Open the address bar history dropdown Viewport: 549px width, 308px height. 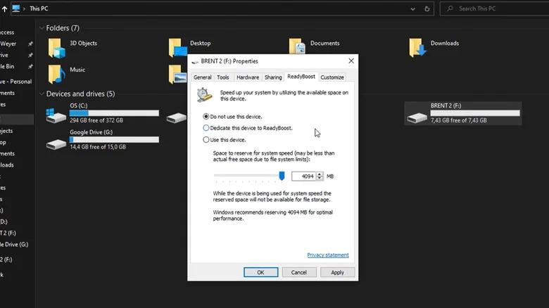tap(412, 8)
